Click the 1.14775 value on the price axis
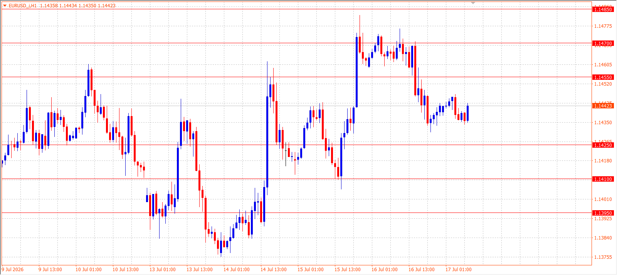Image resolution: width=617 pixels, height=275 pixels. (x=603, y=26)
